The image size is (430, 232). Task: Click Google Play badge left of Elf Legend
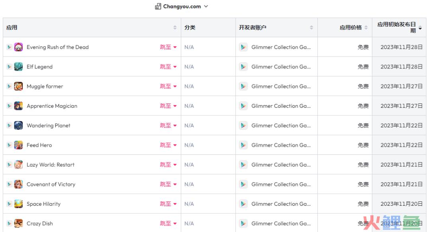(x=9, y=66)
